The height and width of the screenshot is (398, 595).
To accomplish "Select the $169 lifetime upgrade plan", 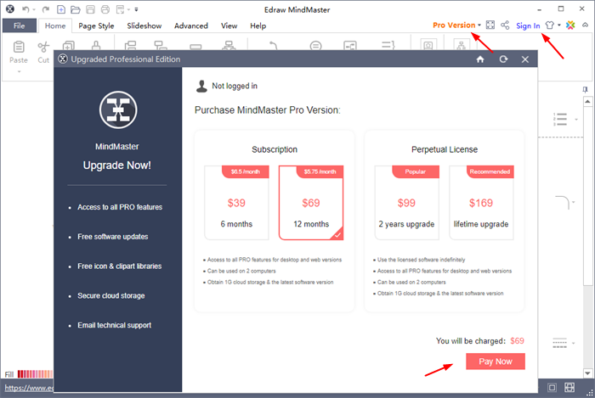I will [481, 203].
